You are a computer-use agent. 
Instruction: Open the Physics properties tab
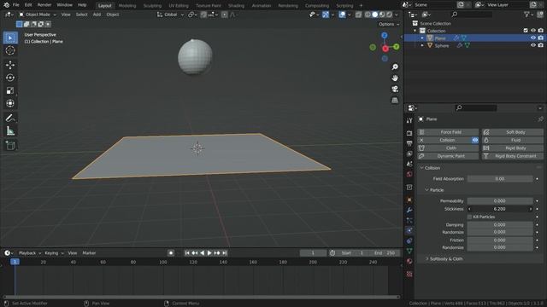coord(409,230)
